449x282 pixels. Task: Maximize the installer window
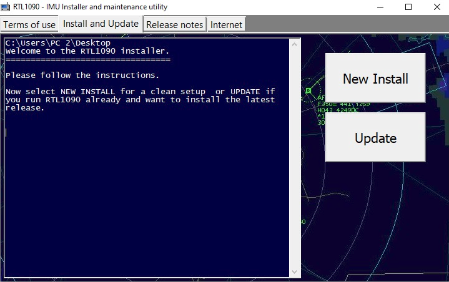[x=408, y=7]
